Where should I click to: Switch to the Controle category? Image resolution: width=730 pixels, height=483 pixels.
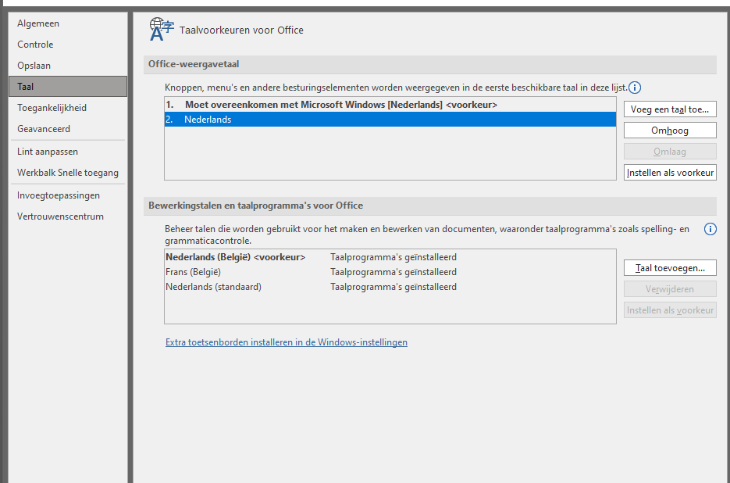pos(35,45)
